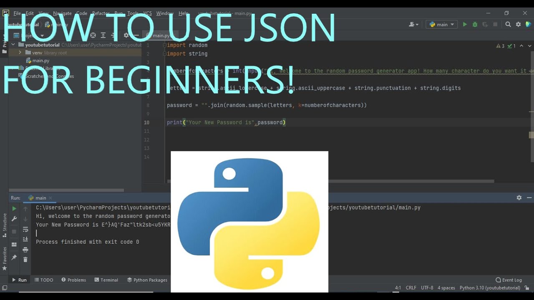Click Project panel horizontal scrollbar

coord(66,190)
